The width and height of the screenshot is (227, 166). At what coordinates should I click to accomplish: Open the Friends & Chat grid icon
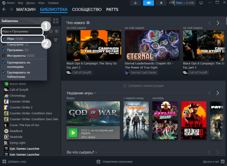click(223, 161)
